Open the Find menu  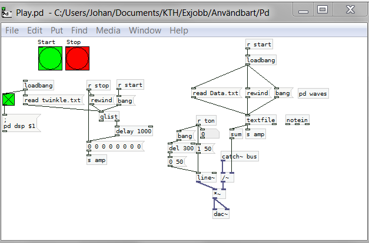79,31
